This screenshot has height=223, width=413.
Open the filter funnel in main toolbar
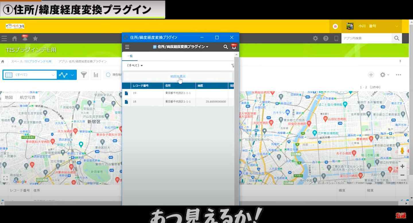[x=84, y=75]
